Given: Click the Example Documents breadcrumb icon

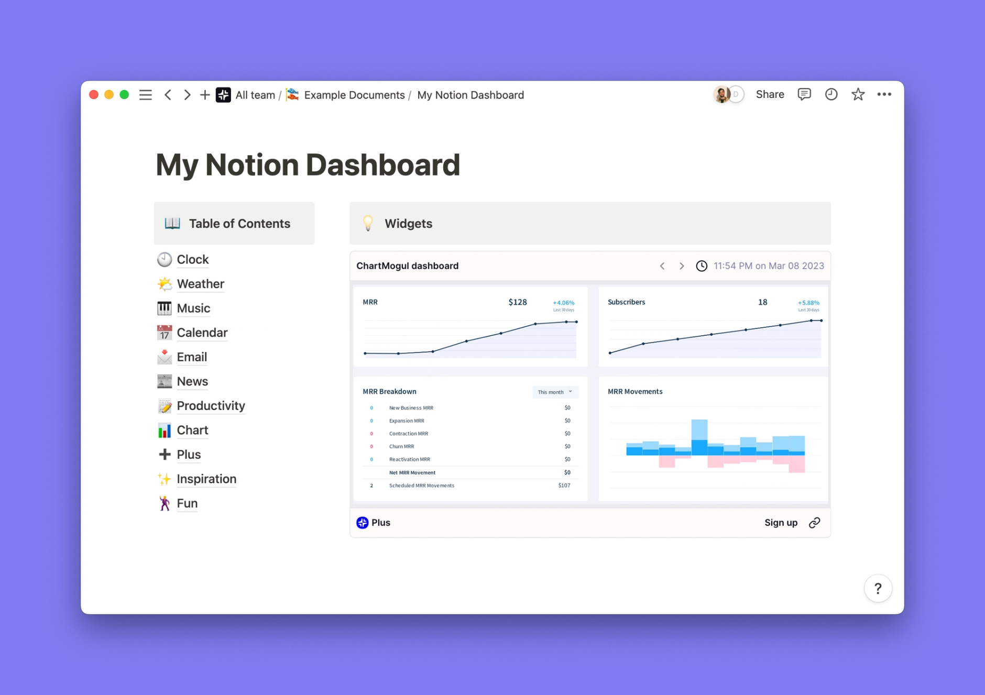Looking at the screenshot, I should pyautogui.click(x=293, y=95).
